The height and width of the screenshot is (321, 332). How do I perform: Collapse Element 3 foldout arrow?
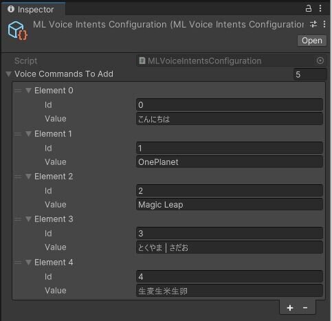tap(28, 219)
